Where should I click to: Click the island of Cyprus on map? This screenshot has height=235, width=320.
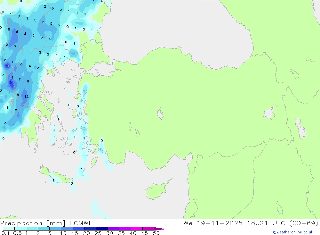click(x=157, y=190)
